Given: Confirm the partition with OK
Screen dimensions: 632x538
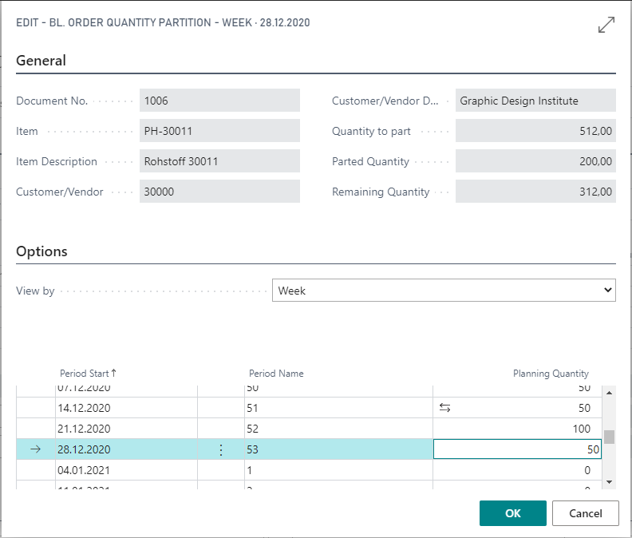Looking at the screenshot, I should [x=512, y=513].
